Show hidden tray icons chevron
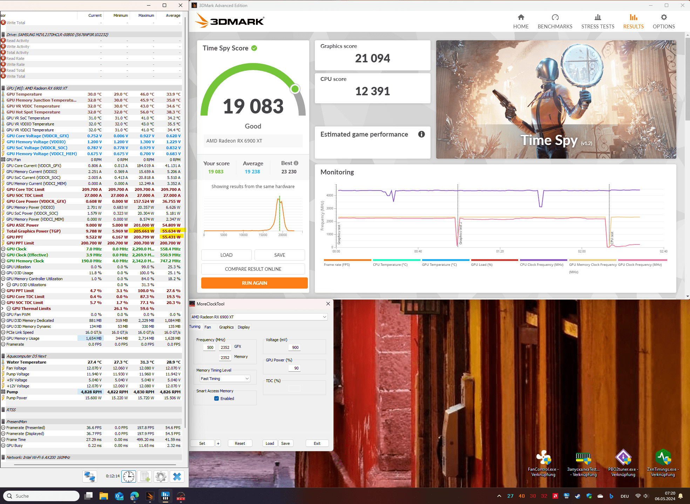The image size is (690, 504). [x=499, y=496]
